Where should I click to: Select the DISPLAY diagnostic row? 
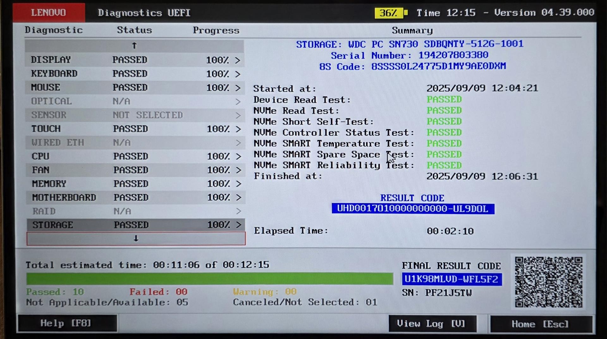tap(134, 60)
